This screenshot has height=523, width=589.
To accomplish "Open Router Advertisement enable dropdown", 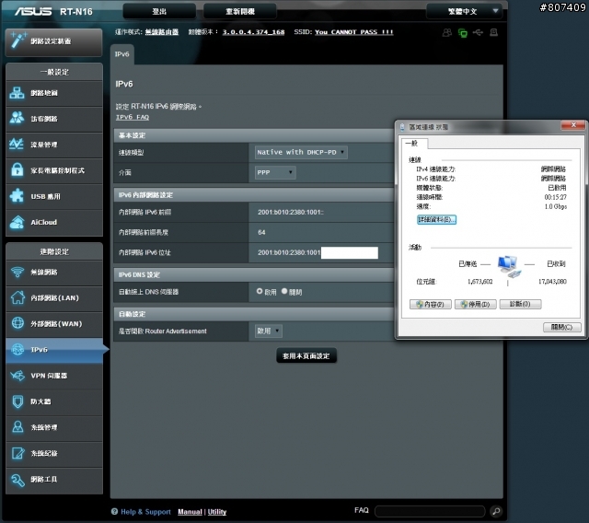I will point(268,331).
